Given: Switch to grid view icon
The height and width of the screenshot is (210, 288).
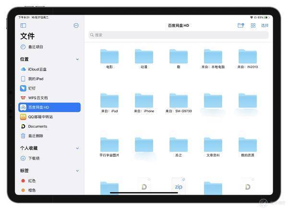Looking at the screenshot, I should pos(253,25).
